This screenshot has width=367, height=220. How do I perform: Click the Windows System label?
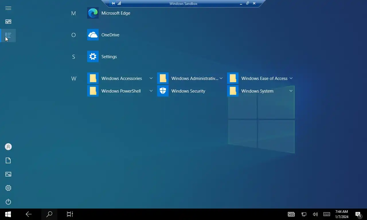[x=257, y=91]
